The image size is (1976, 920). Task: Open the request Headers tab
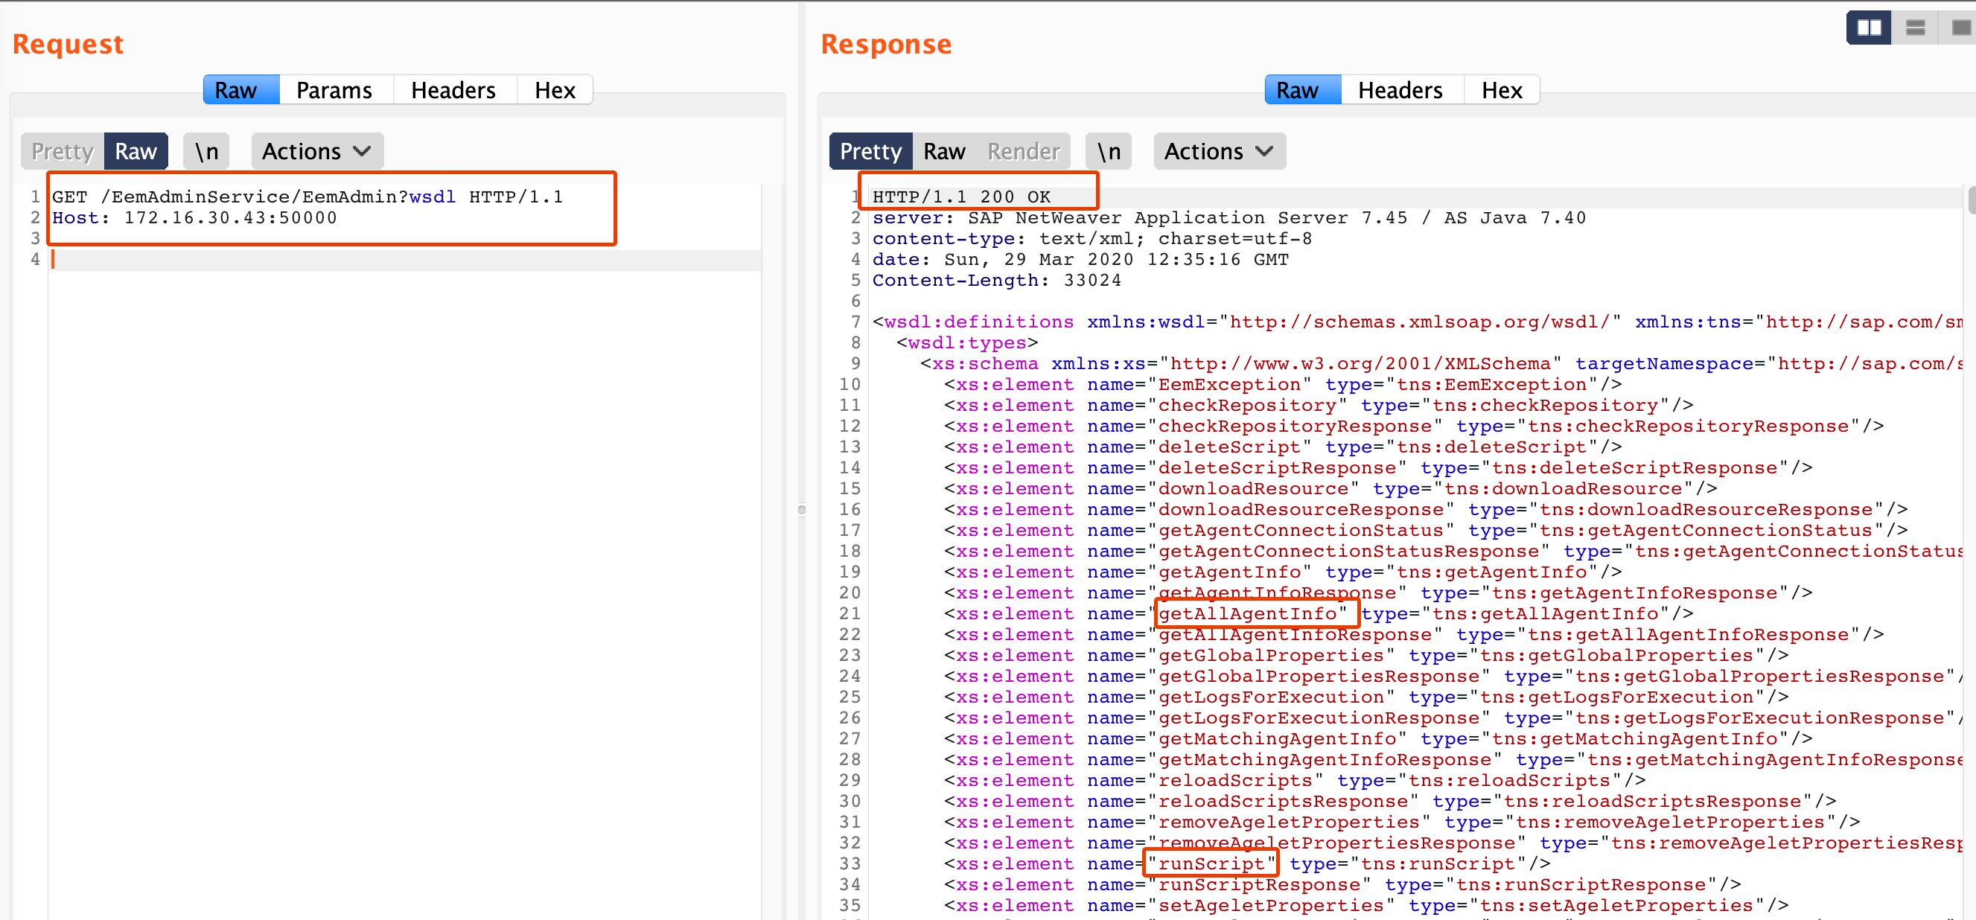(453, 91)
